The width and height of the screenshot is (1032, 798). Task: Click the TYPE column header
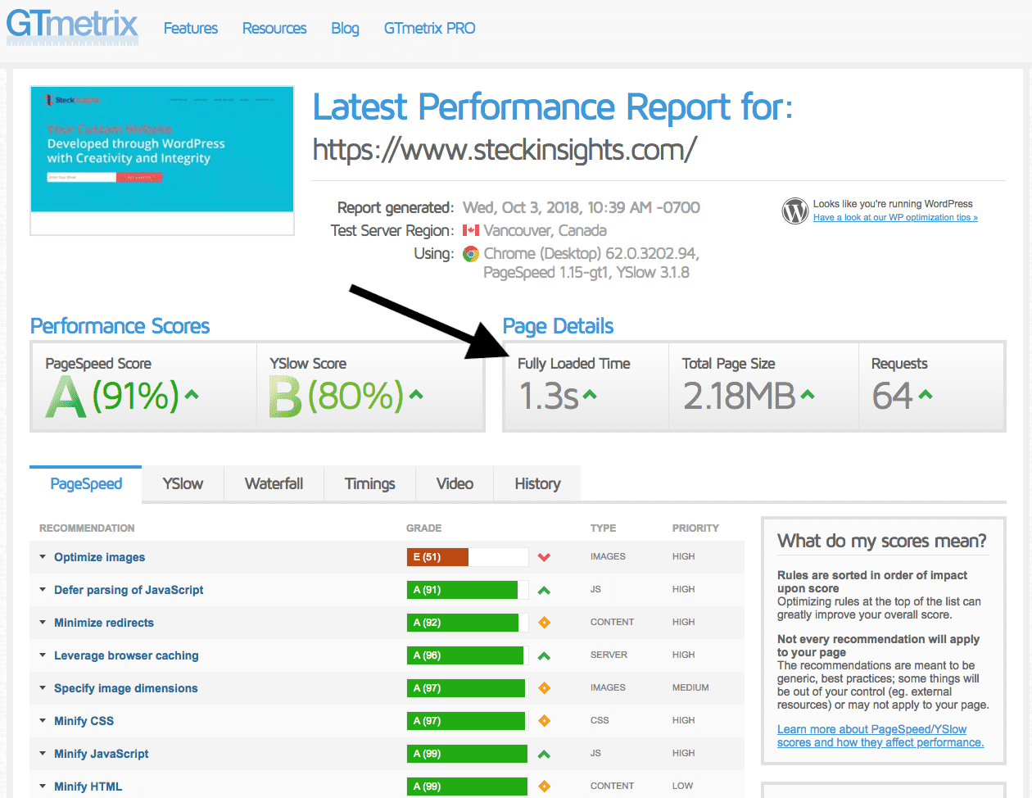tap(603, 528)
